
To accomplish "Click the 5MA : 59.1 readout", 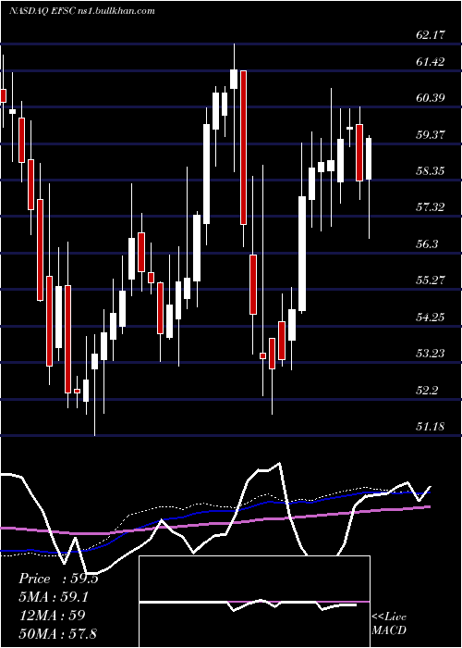I will 54,597.
